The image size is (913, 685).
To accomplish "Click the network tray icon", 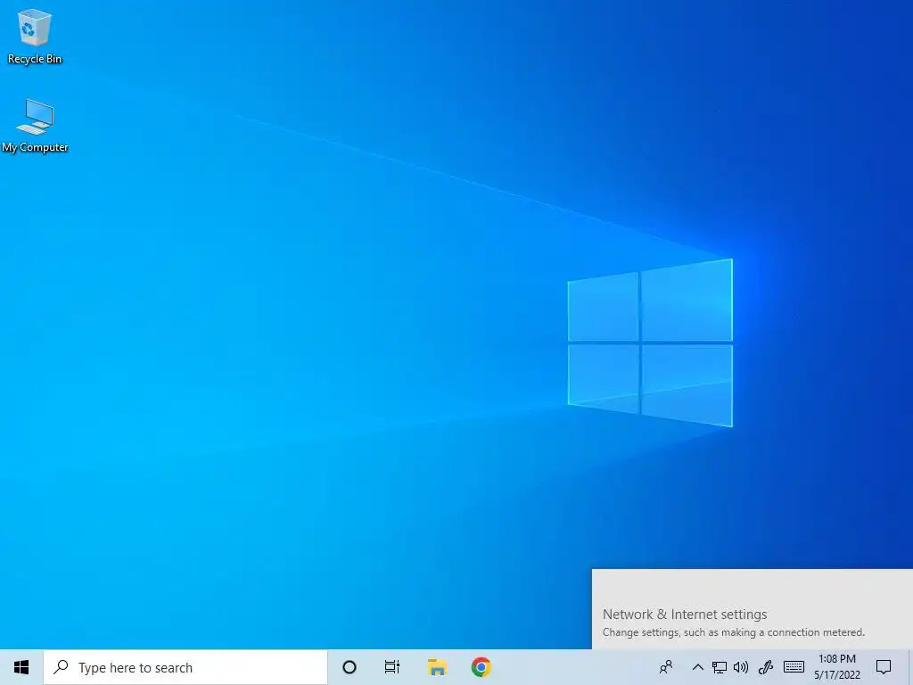I will point(720,667).
